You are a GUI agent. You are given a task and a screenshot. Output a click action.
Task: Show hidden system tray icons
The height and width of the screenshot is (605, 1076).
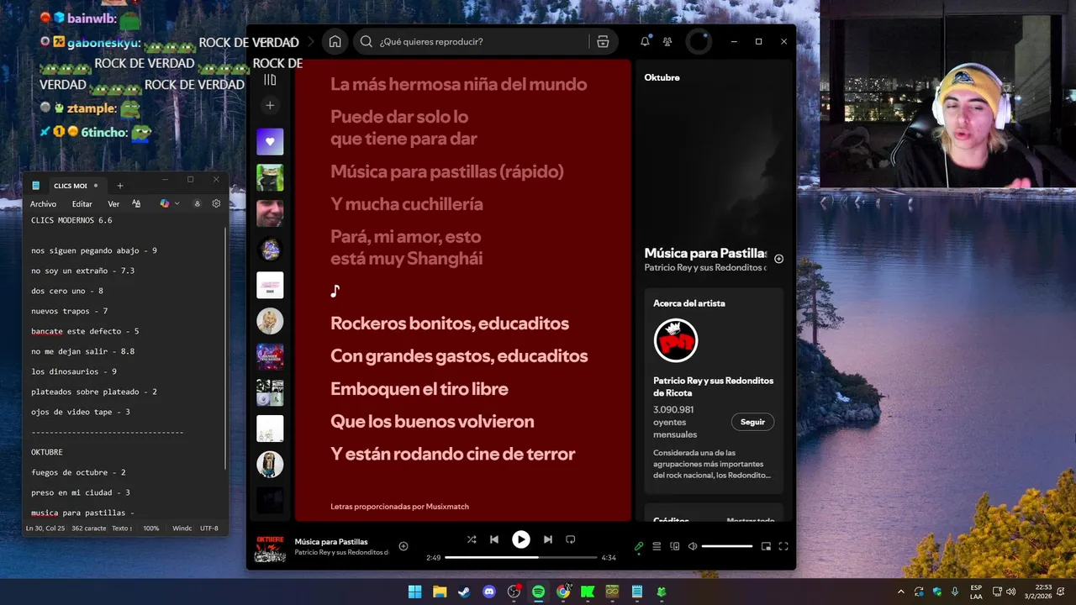point(900,592)
